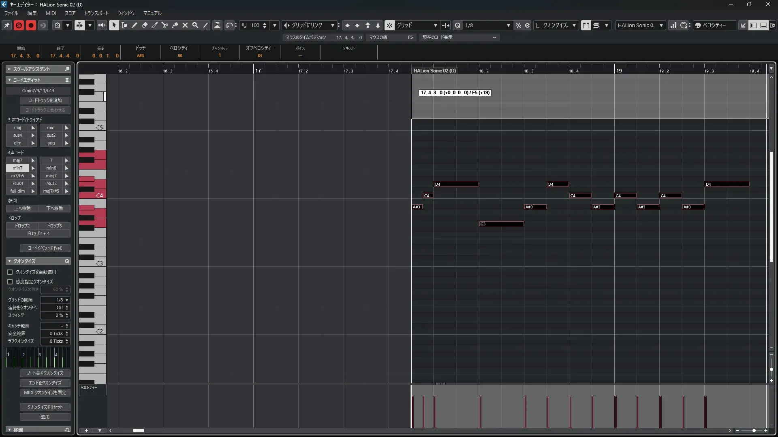Open the トランスポート menu

[96, 13]
